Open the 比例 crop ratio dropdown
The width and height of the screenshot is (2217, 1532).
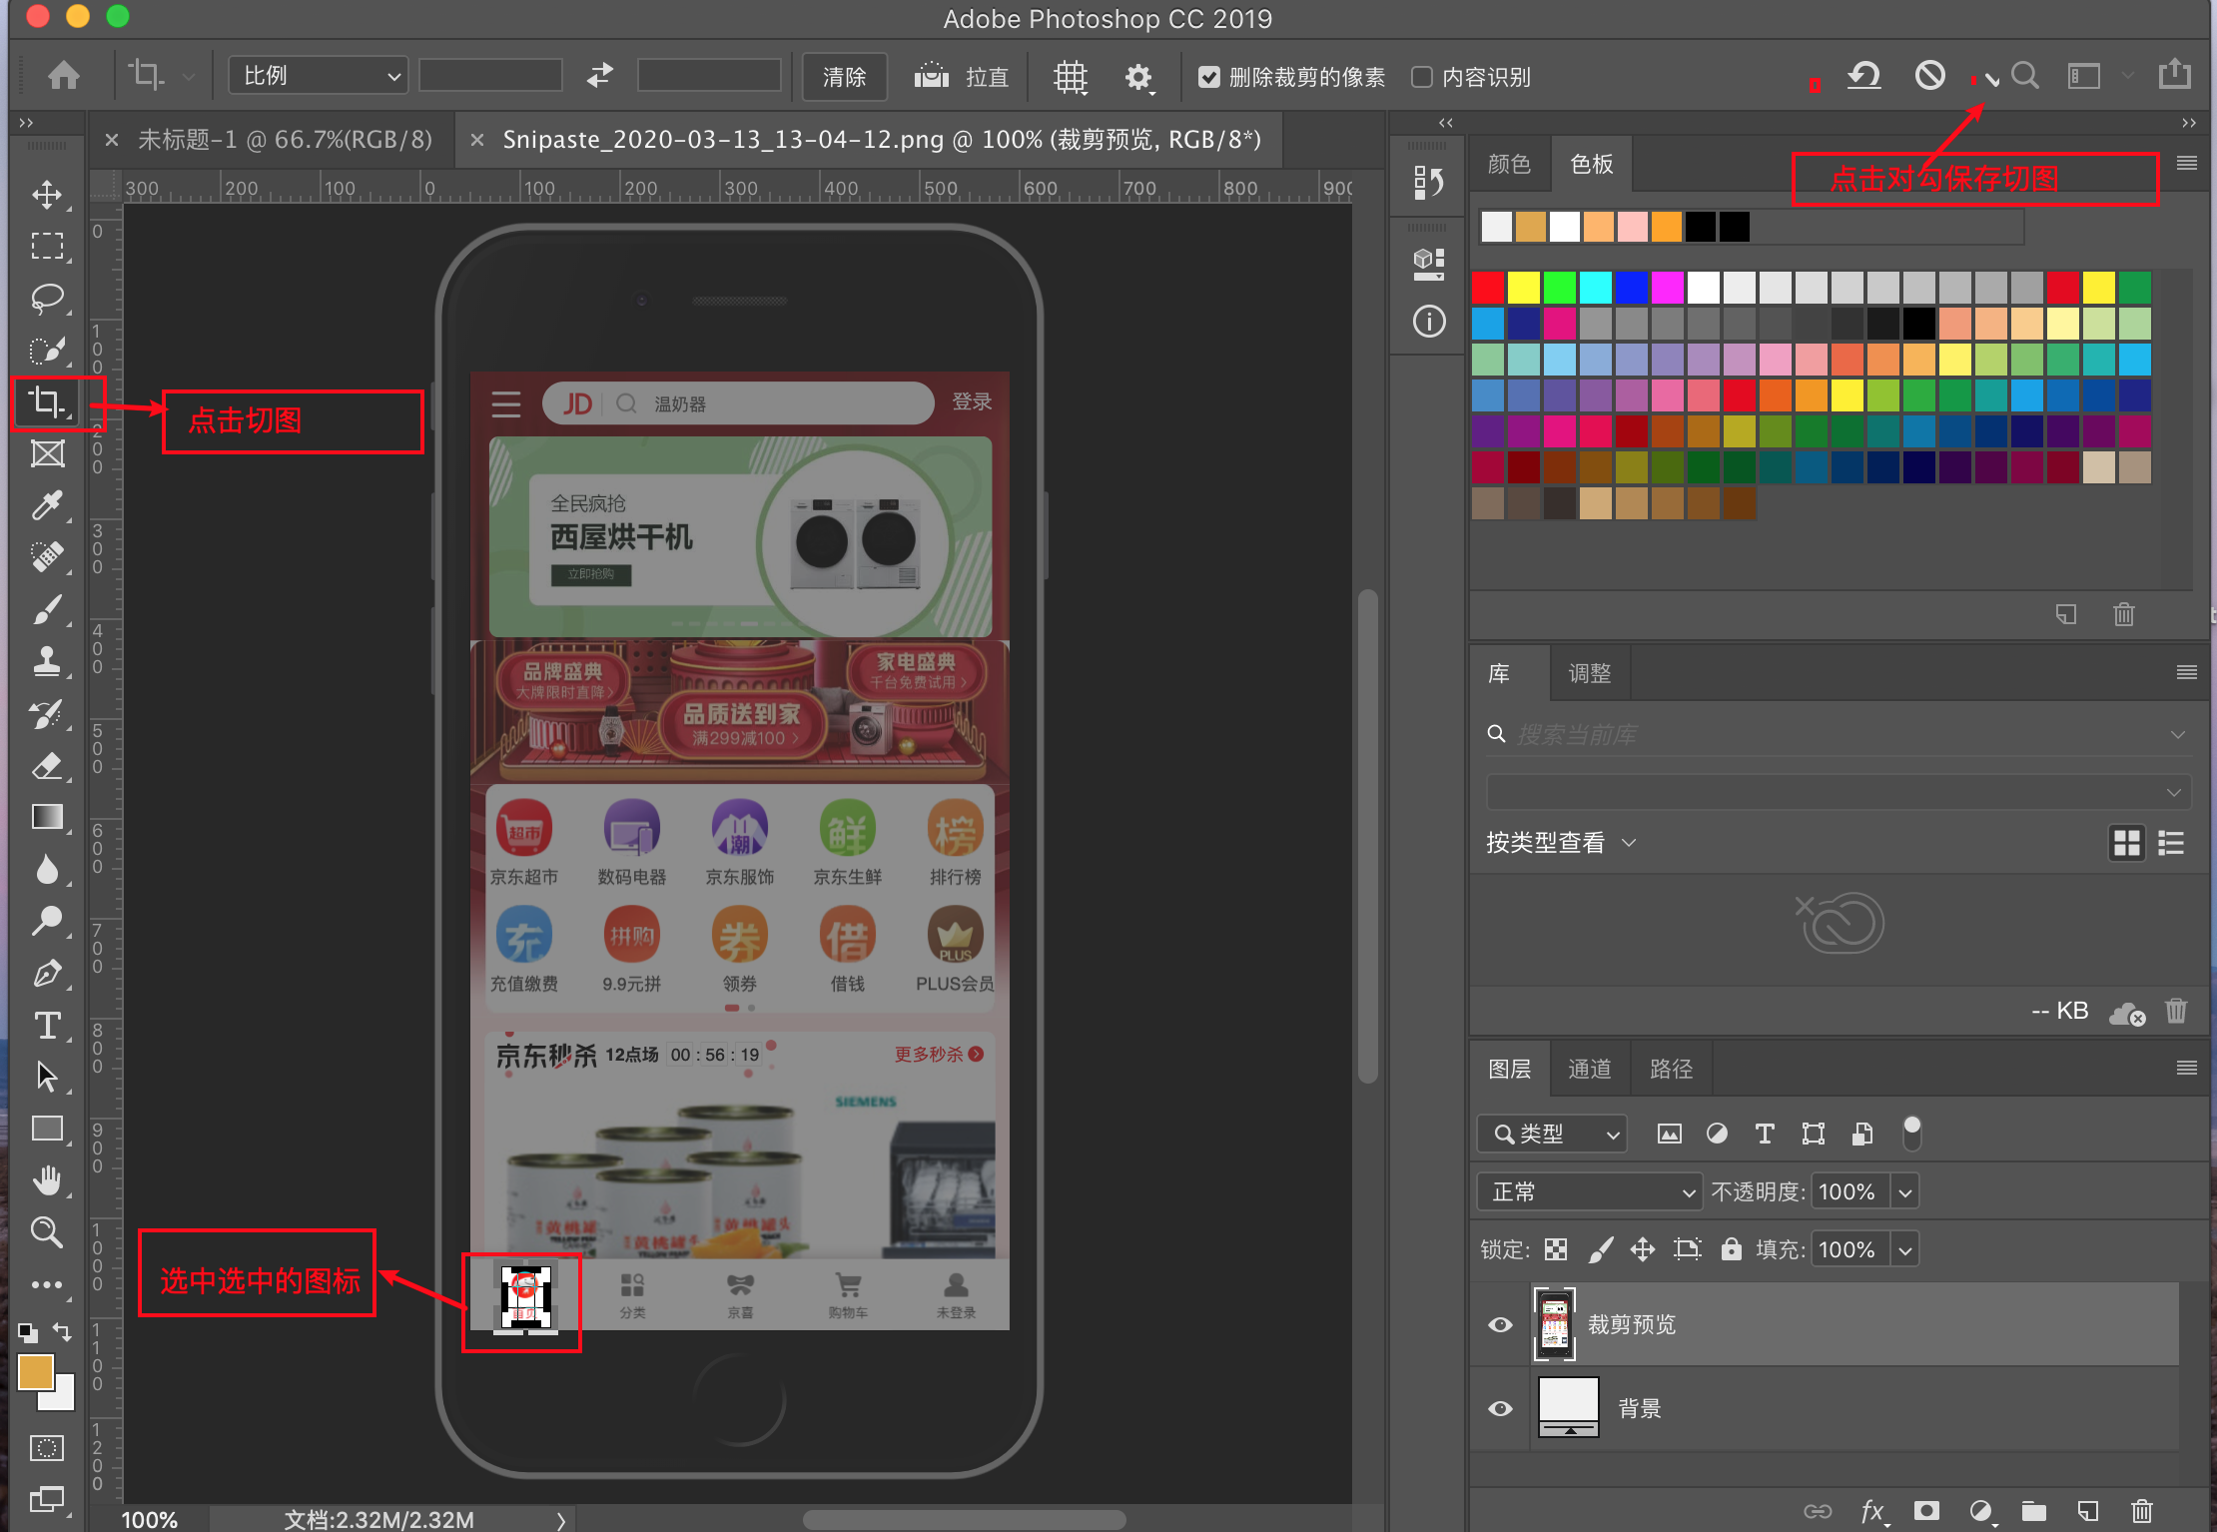pos(318,76)
